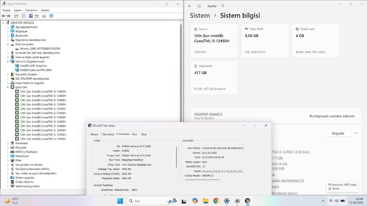Image resolution: width=367 pixels, height=206 pixels.
Task: Expand the Klavyeler node
Action: point(8,148)
